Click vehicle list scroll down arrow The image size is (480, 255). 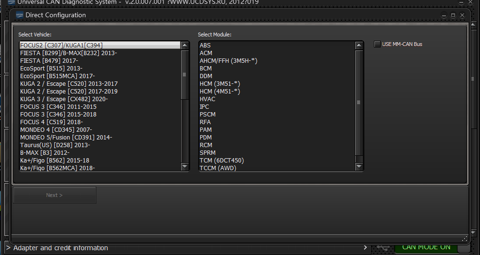pyautogui.click(x=185, y=167)
